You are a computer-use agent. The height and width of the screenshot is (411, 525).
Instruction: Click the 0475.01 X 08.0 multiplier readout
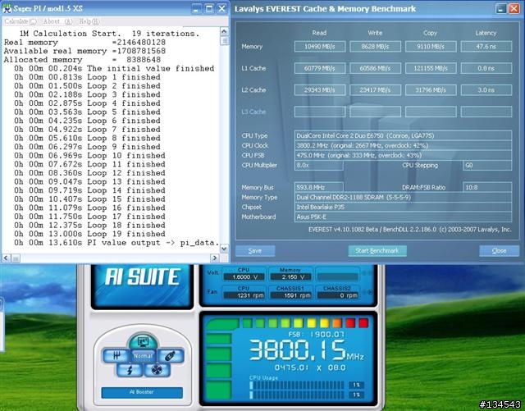coord(310,368)
